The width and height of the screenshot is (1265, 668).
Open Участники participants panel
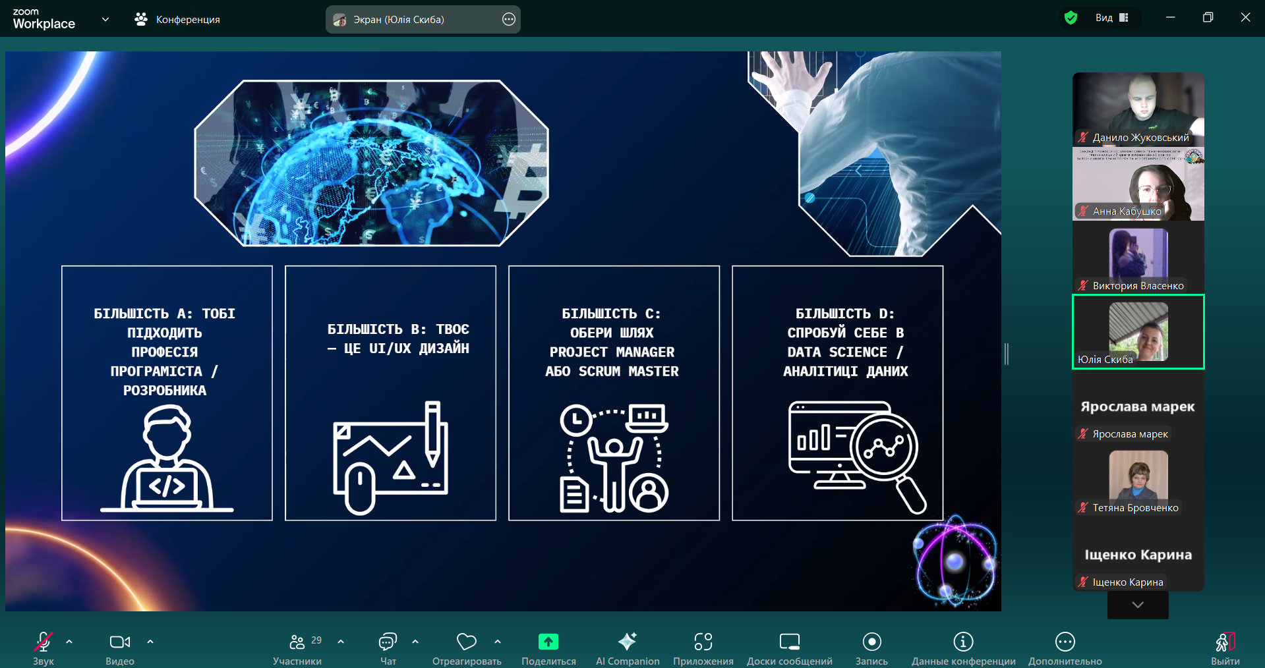(x=297, y=648)
